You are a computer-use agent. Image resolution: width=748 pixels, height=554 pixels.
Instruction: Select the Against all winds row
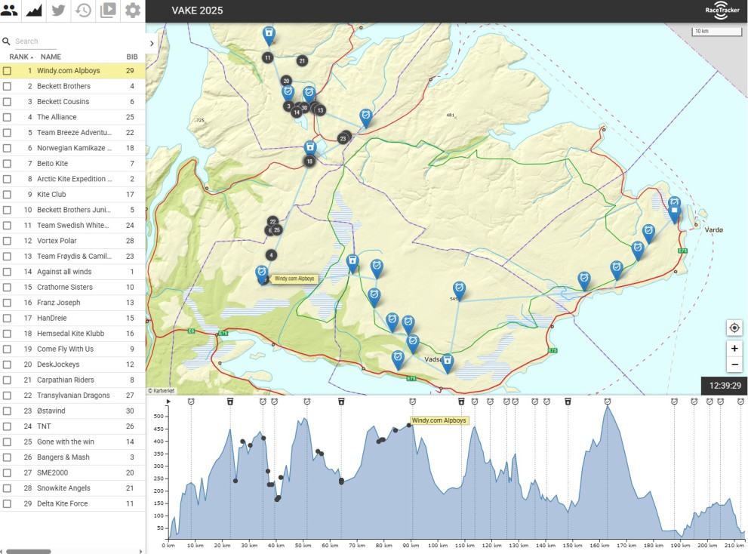tap(72, 272)
